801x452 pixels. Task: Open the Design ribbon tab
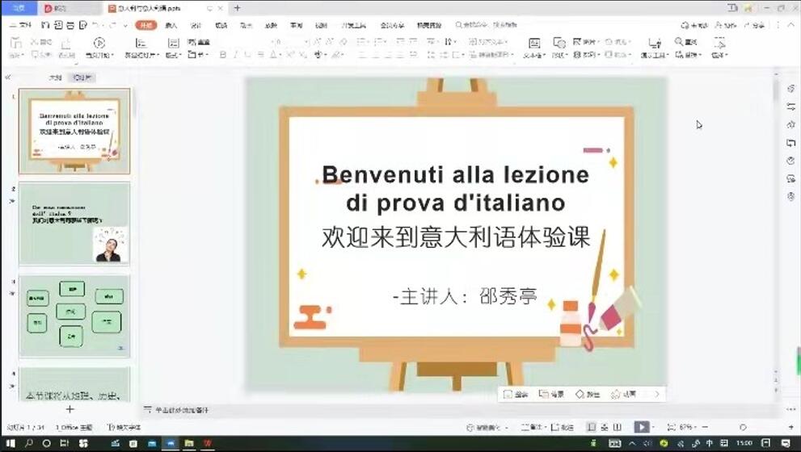click(x=196, y=26)
